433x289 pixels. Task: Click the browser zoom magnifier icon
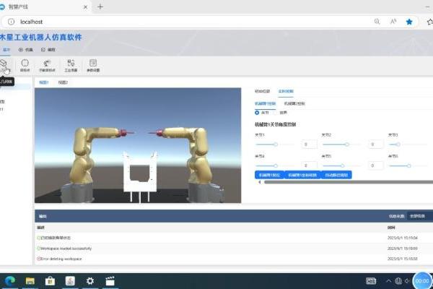point(377,22)
